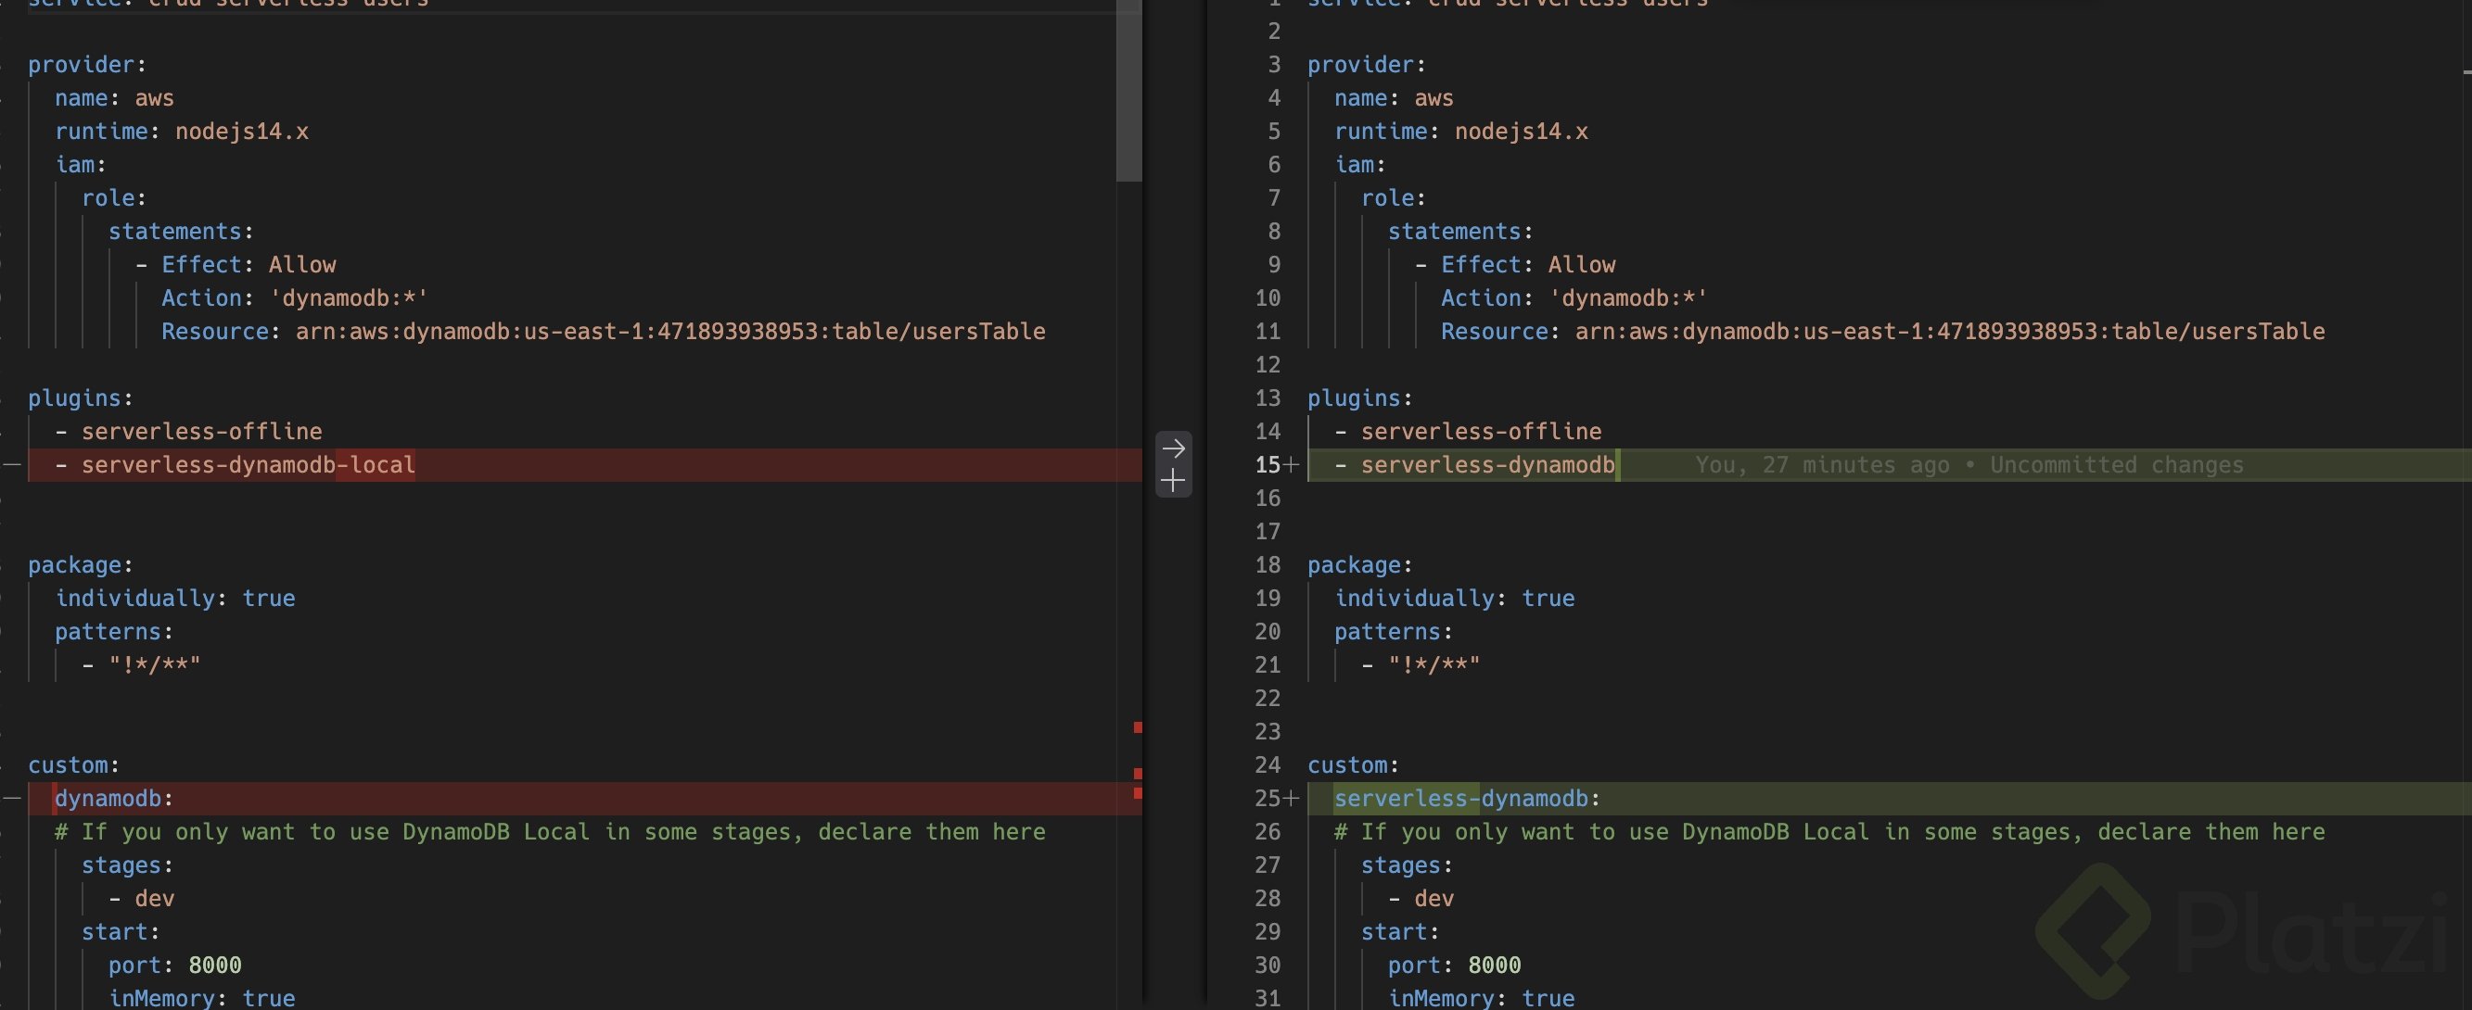The width and height of the screenshot is (2472, 1010).
Task: Select line number 13 in right pane
Action: (x=1267, y=398)
